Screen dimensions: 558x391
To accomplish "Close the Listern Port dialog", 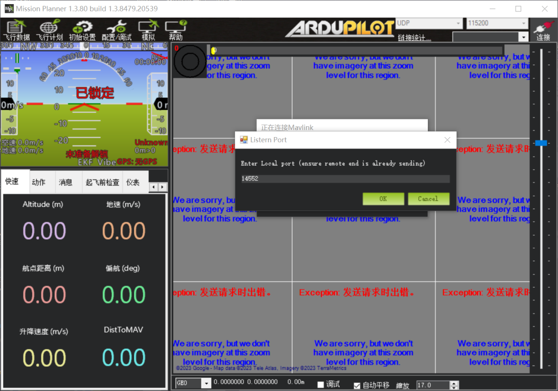I will point(447,140).
